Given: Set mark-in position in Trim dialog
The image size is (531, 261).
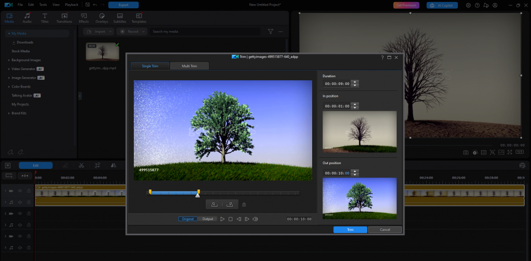Looking at the screenshot, I should [x=214, y=205].
